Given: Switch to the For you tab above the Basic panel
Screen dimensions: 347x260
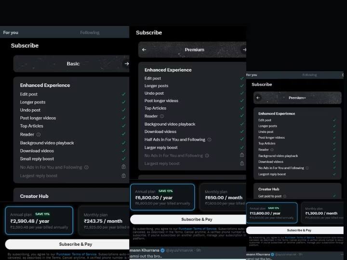Looking at the screenshot, I should pos(11,33).
